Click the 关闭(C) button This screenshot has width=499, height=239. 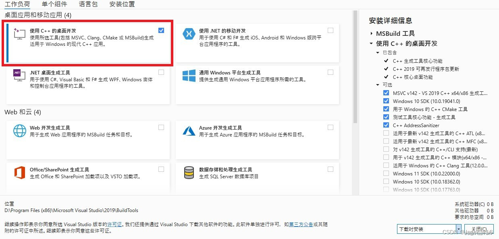tap(479, 229)
